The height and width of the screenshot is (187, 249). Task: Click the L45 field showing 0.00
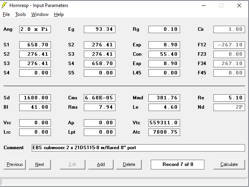(164, 73)
